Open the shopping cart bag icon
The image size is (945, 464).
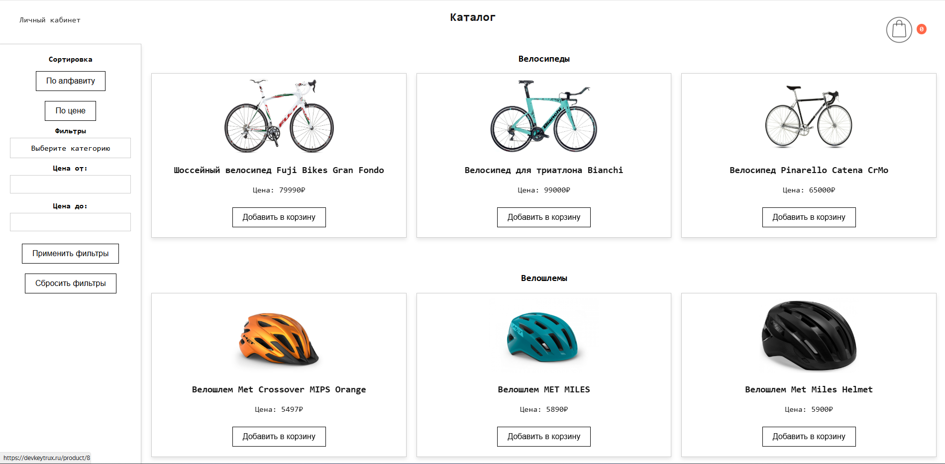[x=899, y=30]
